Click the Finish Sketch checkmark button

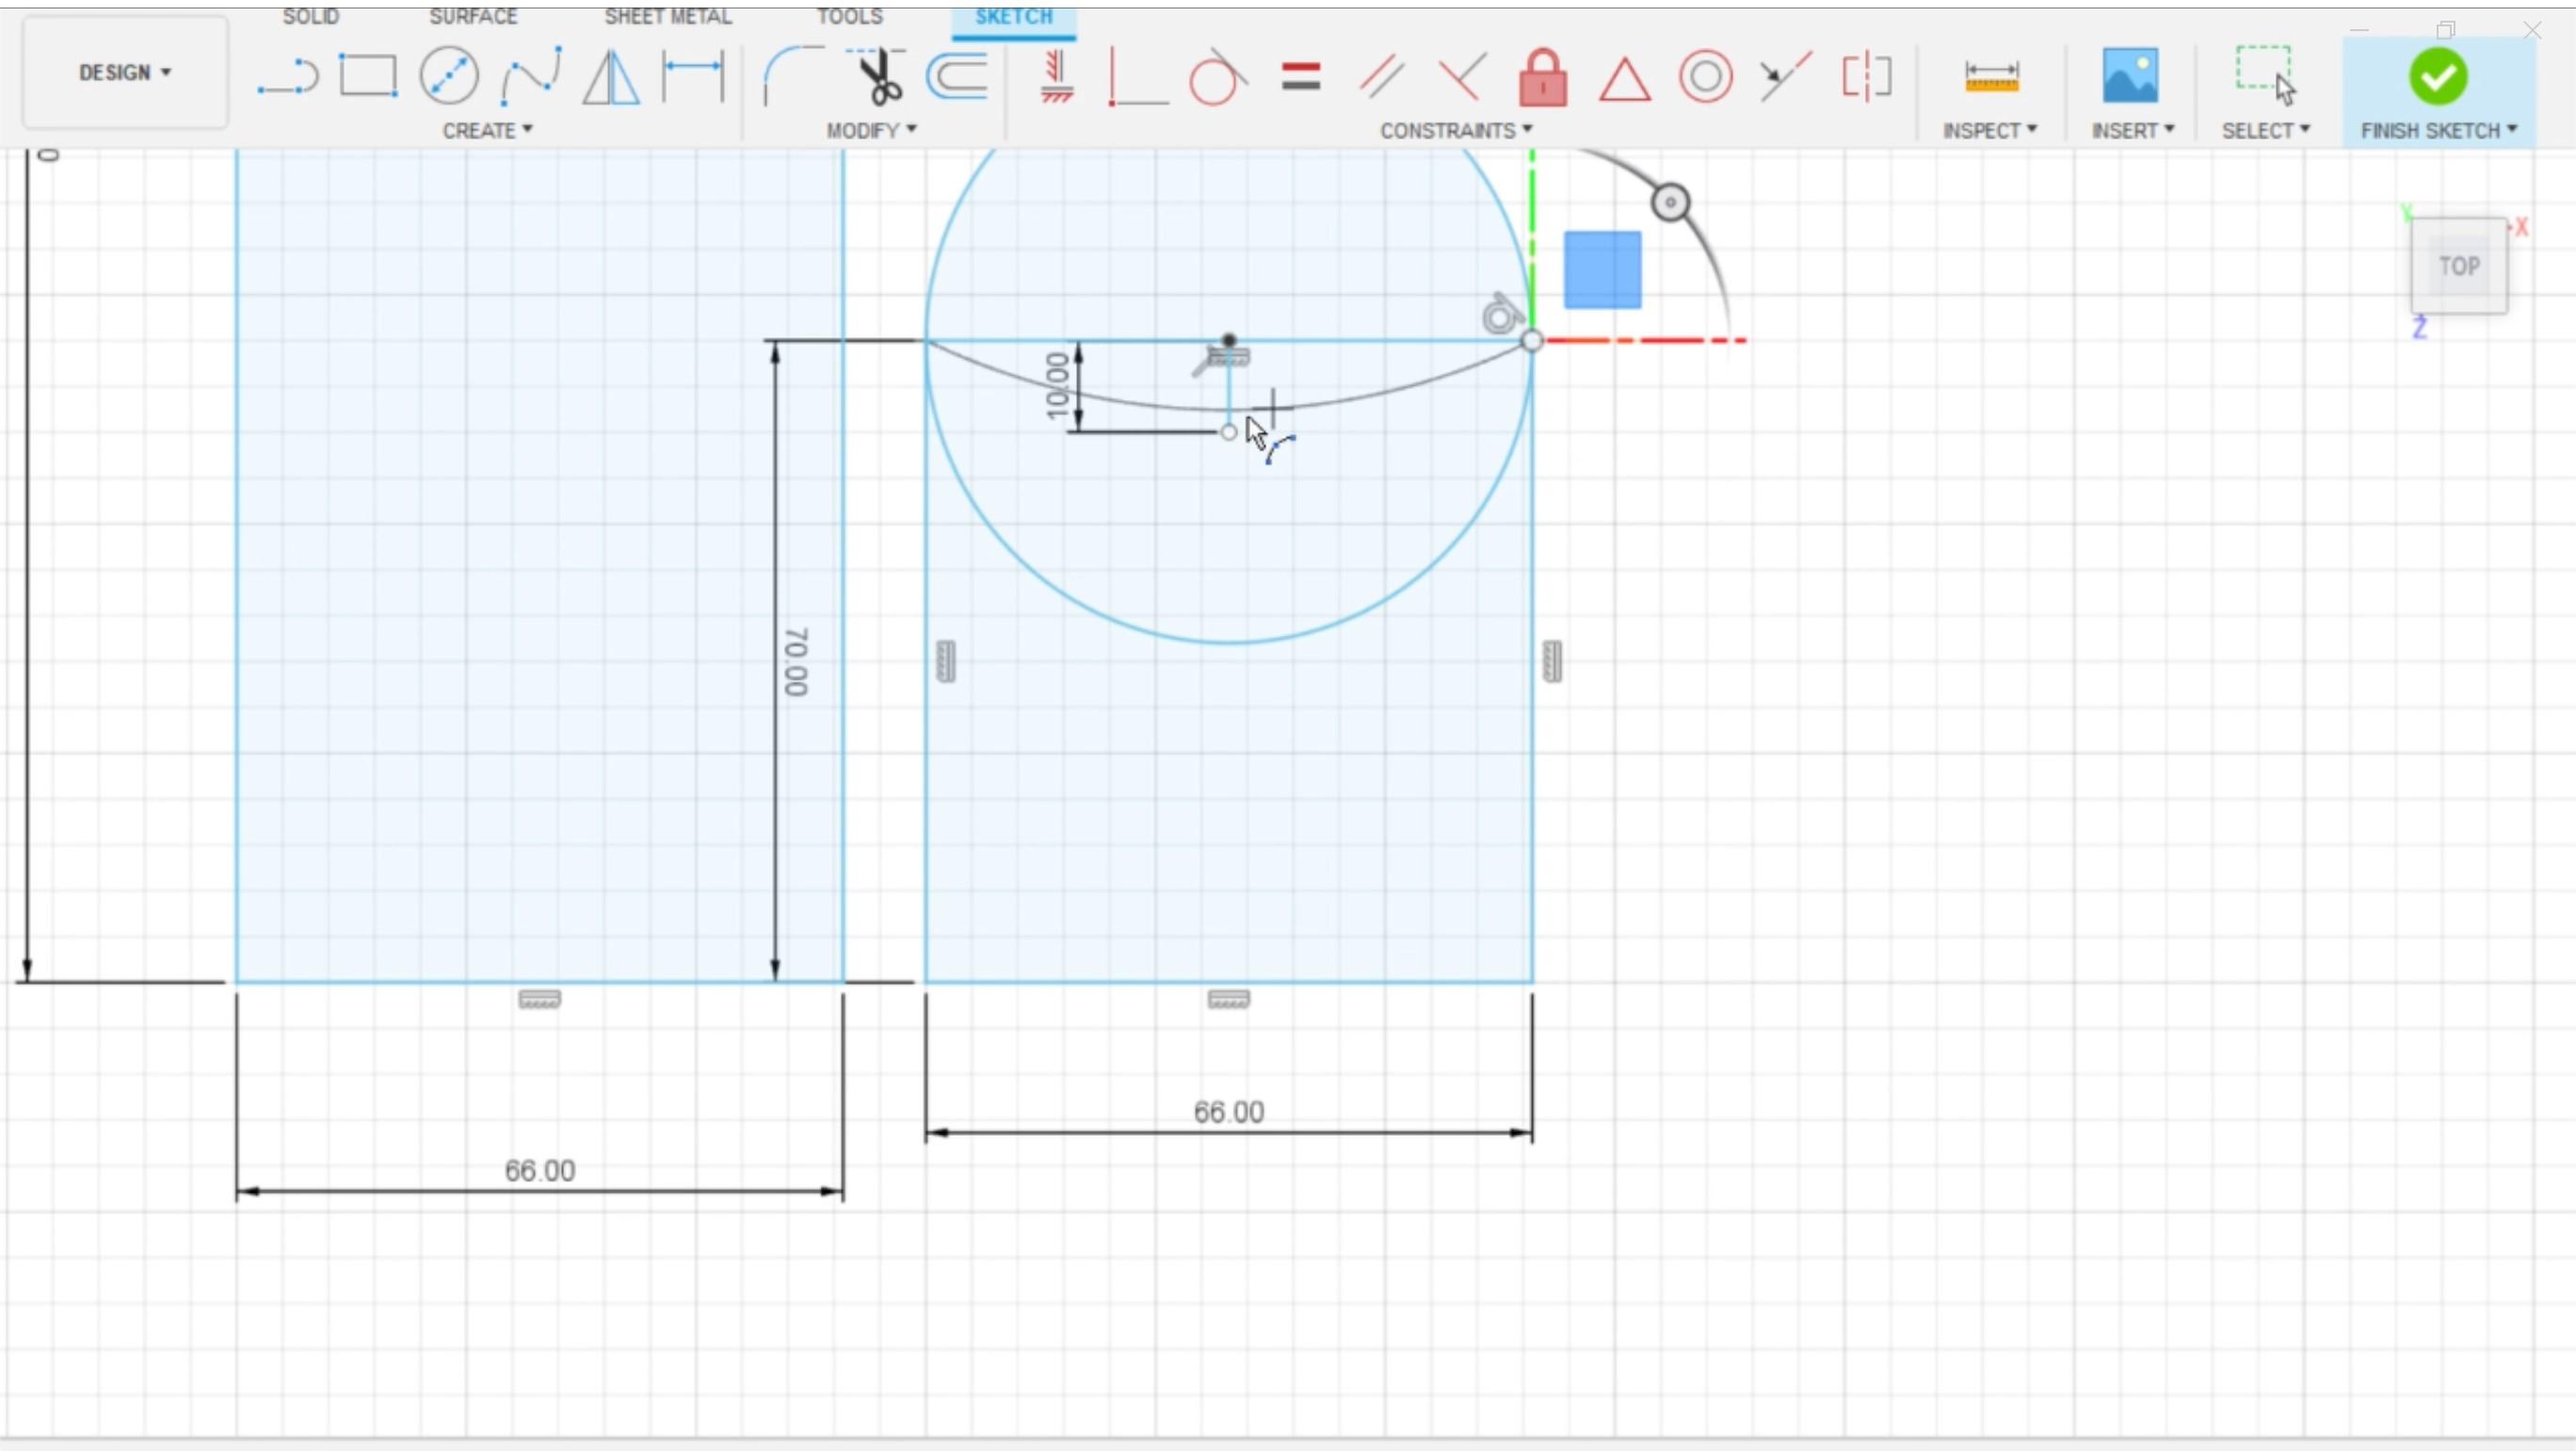click(2437, 77)
